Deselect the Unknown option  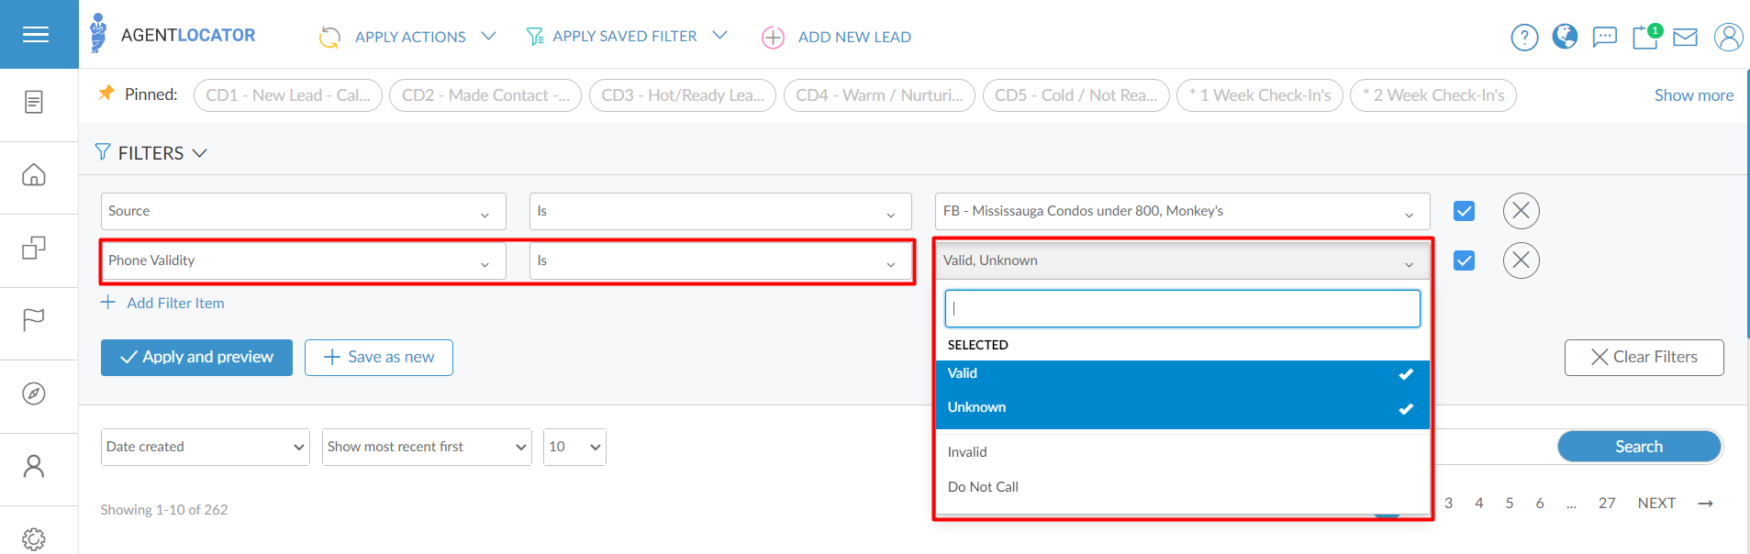pyautogui.click(x=1182, y=407)
